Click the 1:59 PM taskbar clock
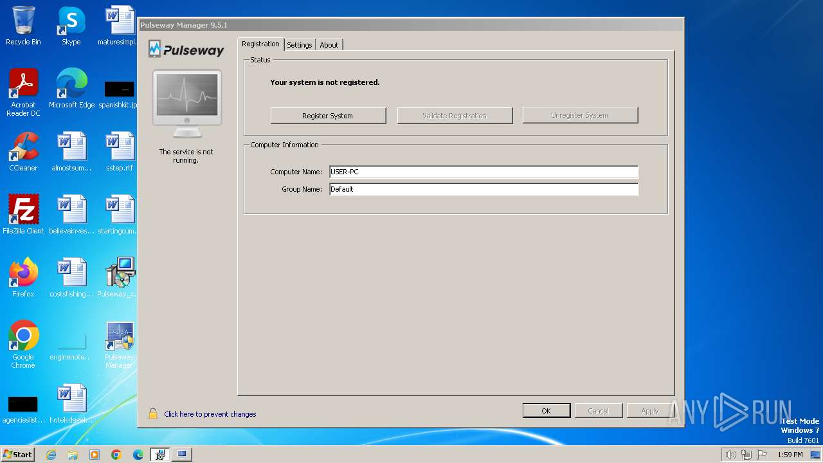The image size is (823, 463). coord(790,455)
